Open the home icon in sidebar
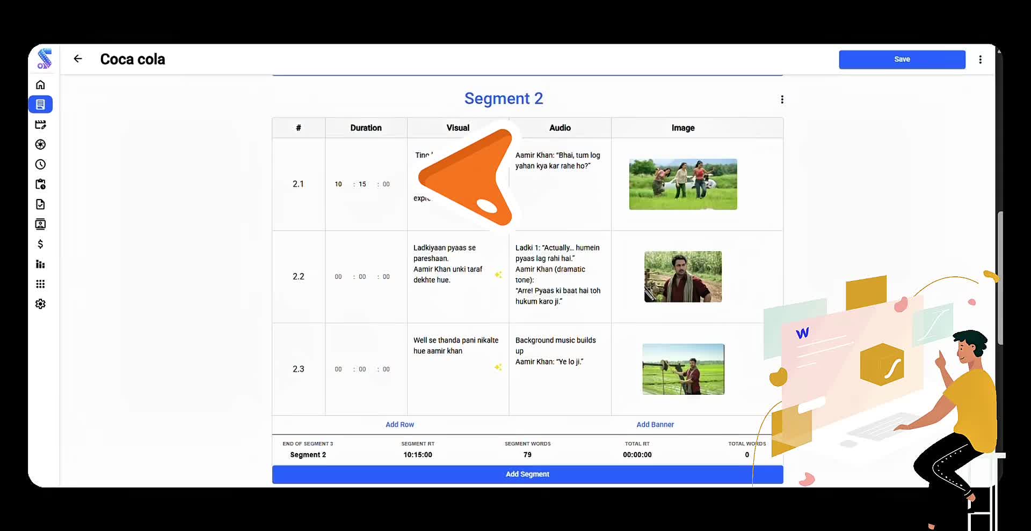 click(x=40, y=85)
